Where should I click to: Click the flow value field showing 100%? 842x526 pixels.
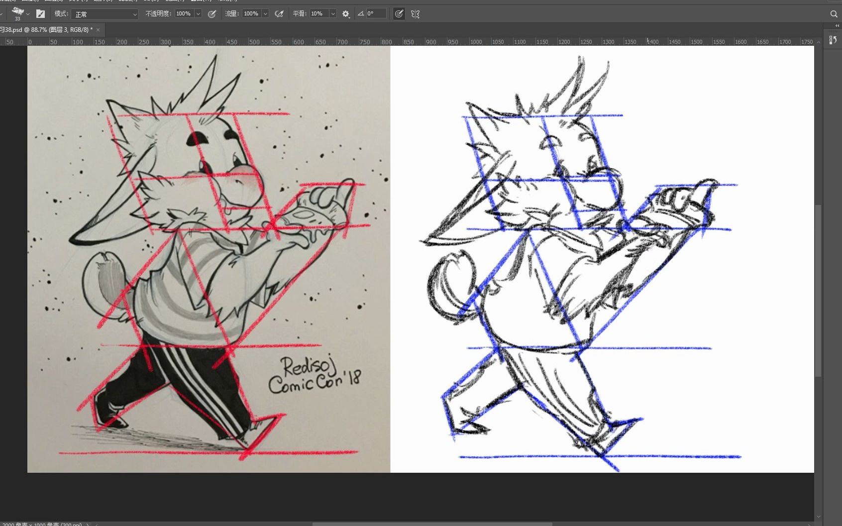point(251,14)
